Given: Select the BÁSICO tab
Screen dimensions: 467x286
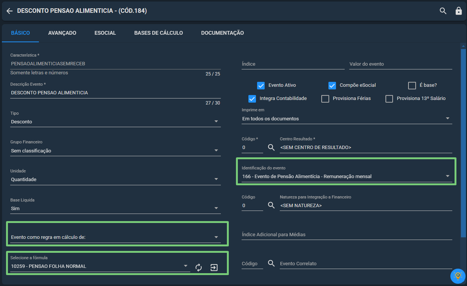Looking at the screenshot, I should click(x=20, y=33).
